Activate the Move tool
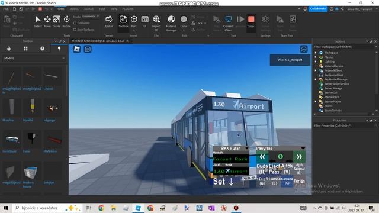Viewport: 379px width, 213px height. (47, 21)
